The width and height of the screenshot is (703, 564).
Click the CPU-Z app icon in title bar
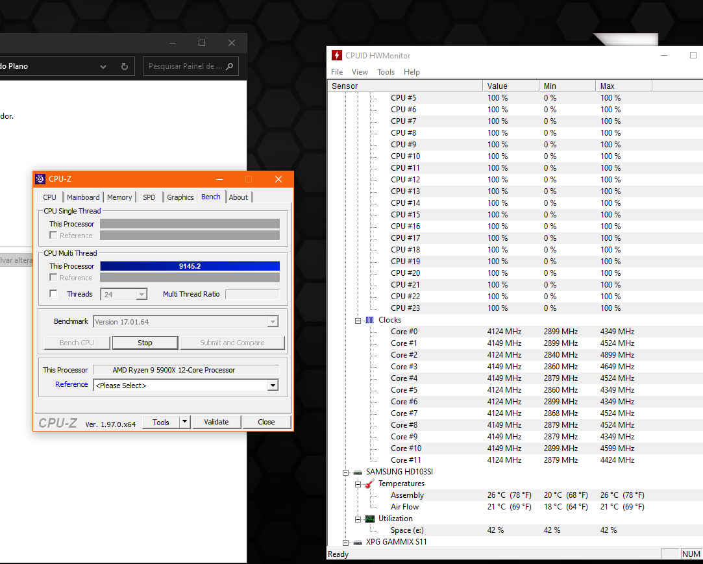[40, 179]
